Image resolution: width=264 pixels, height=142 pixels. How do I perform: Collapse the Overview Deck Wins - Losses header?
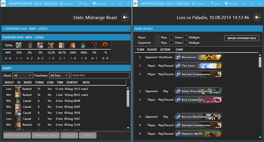click(x=66, y=37)
